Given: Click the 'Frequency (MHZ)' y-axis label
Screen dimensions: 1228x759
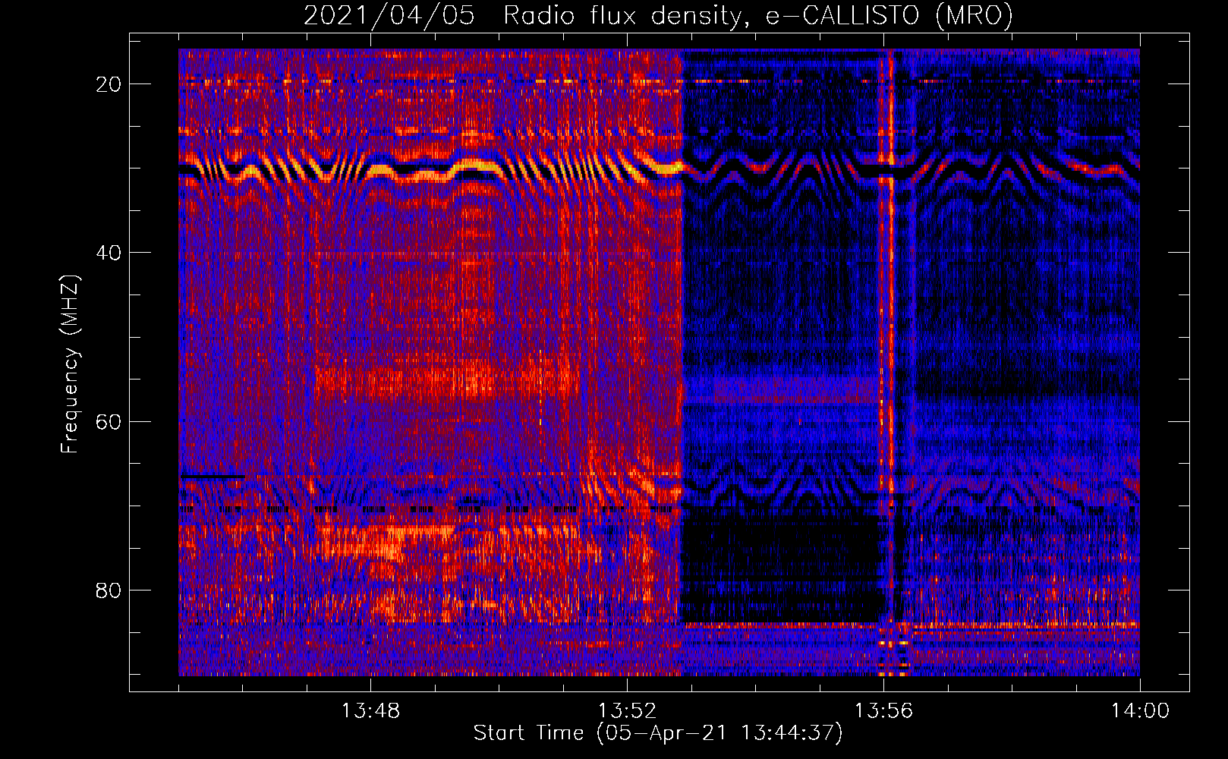Looking at the screenshot, I should coord(70,364).
